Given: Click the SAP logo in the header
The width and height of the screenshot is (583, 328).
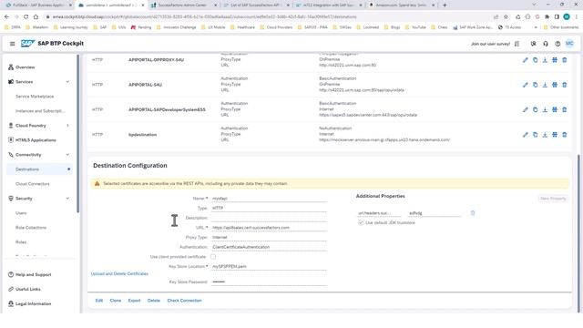Looking at the screenshot, I should coord(27,44).
